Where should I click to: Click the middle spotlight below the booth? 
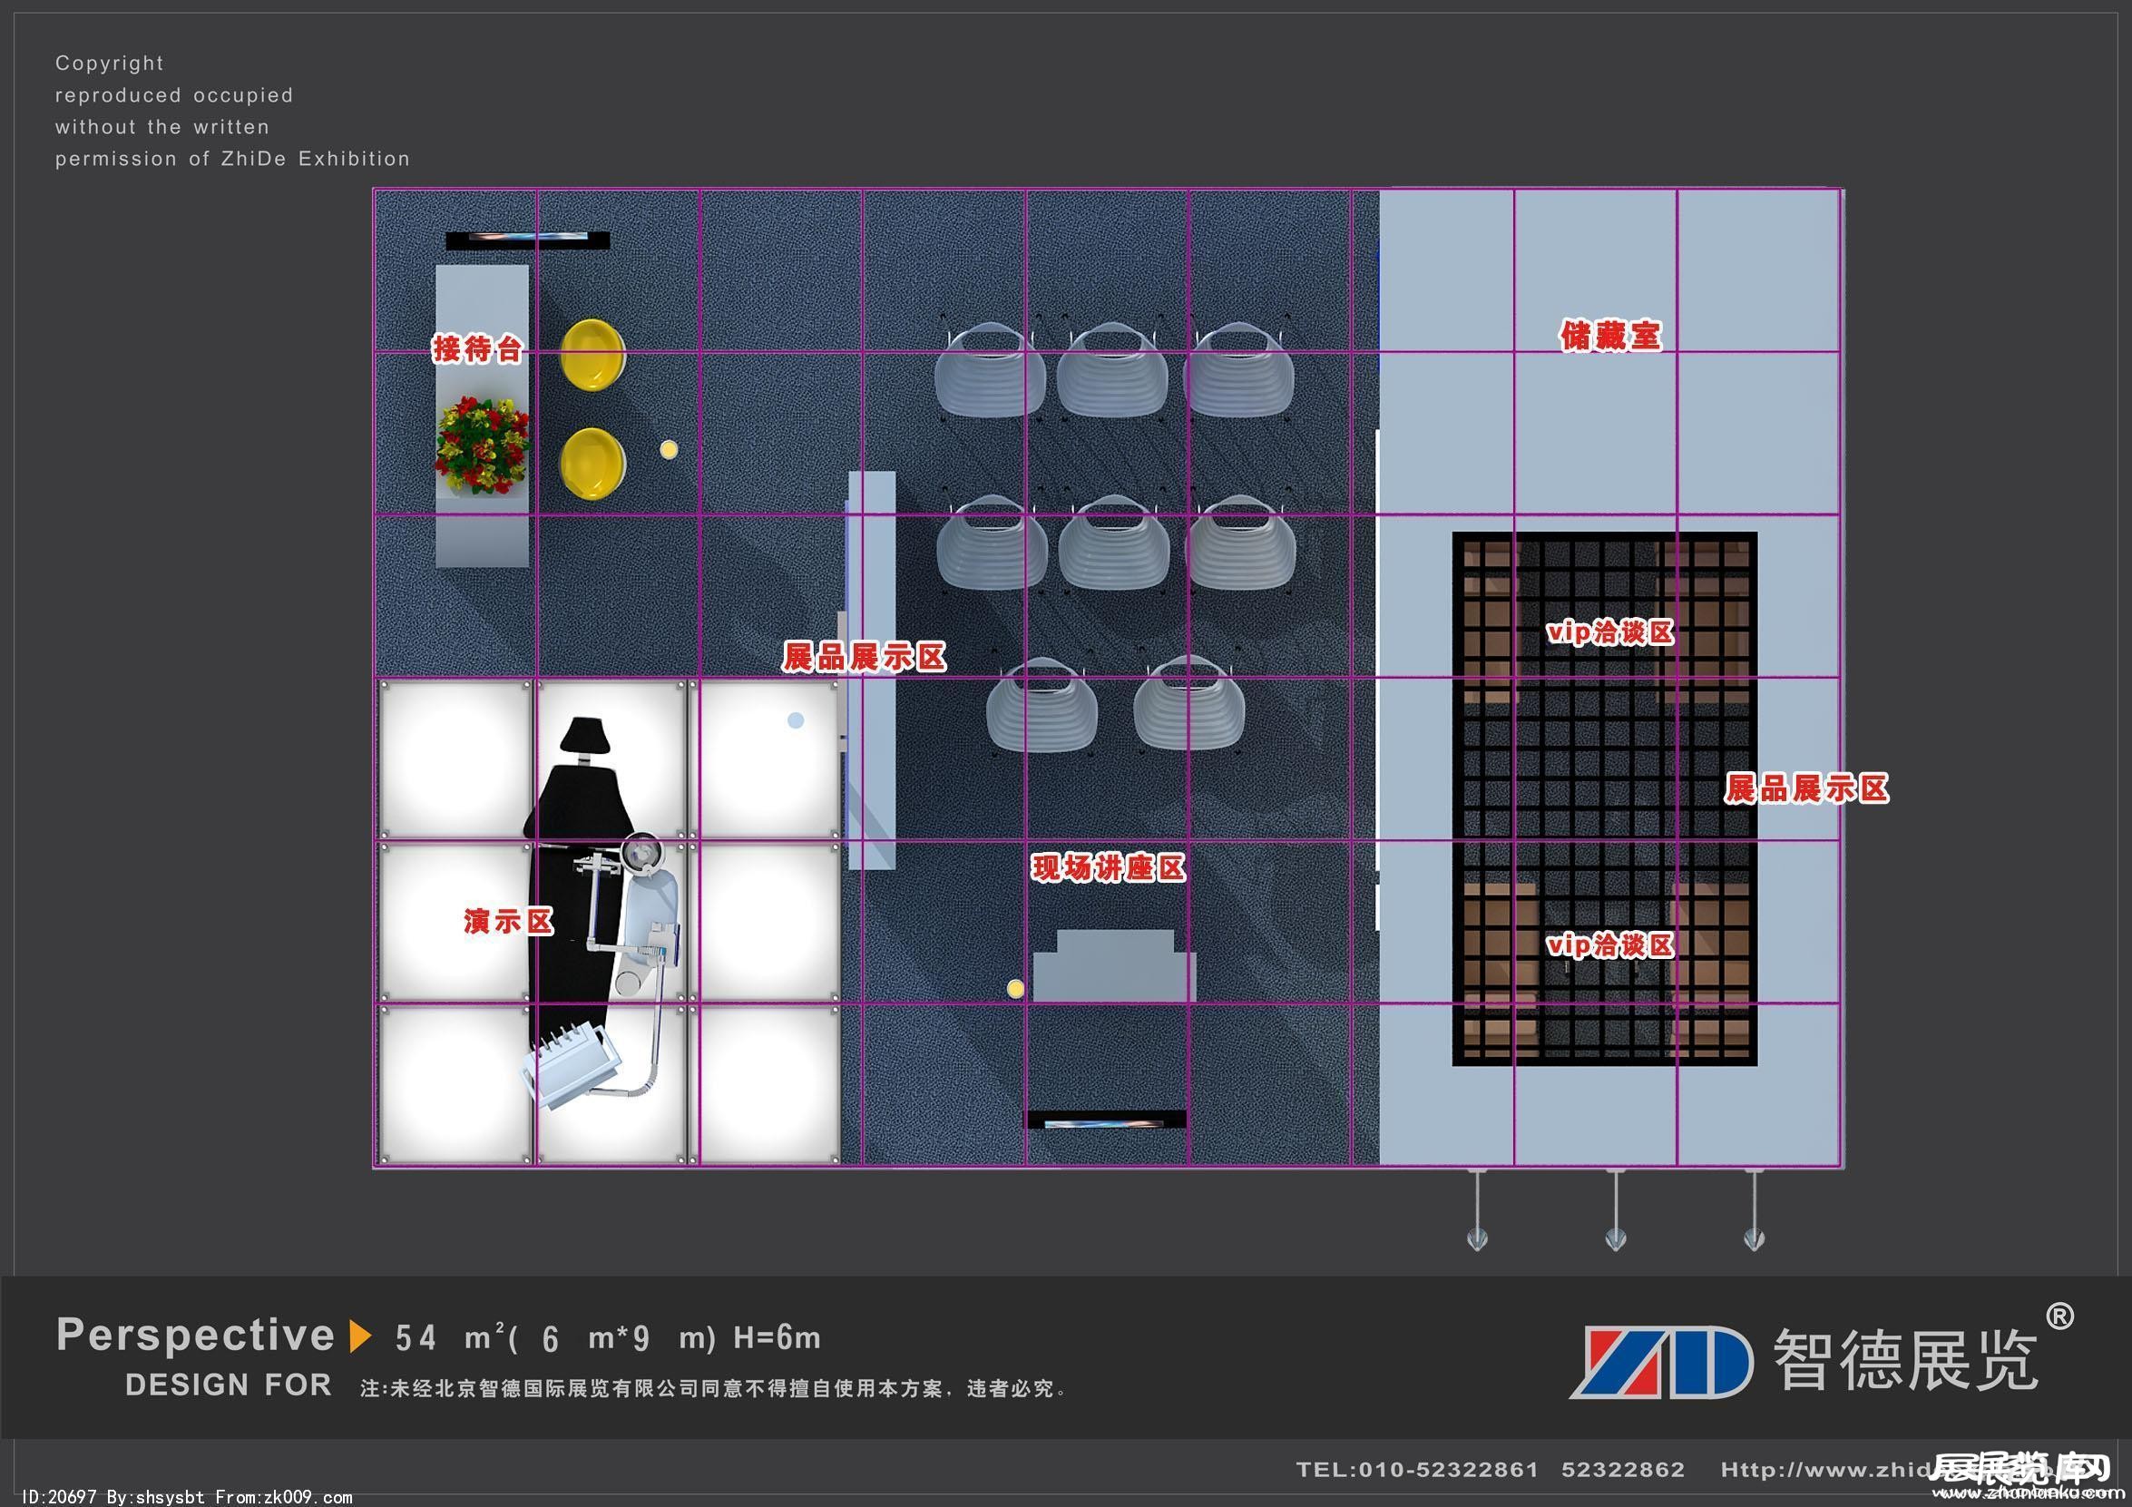(1615, 1237)
